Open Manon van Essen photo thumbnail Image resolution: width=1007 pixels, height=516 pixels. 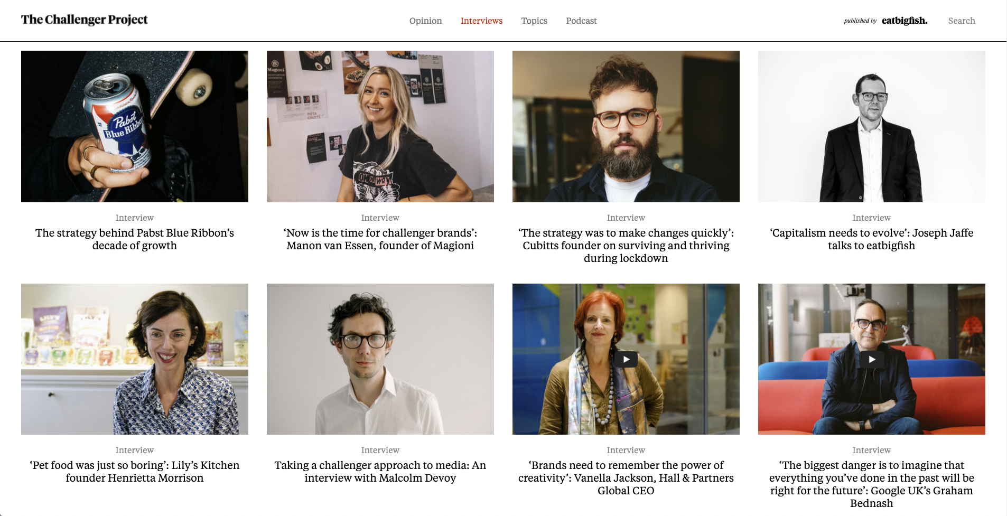[x=380, y=126]
